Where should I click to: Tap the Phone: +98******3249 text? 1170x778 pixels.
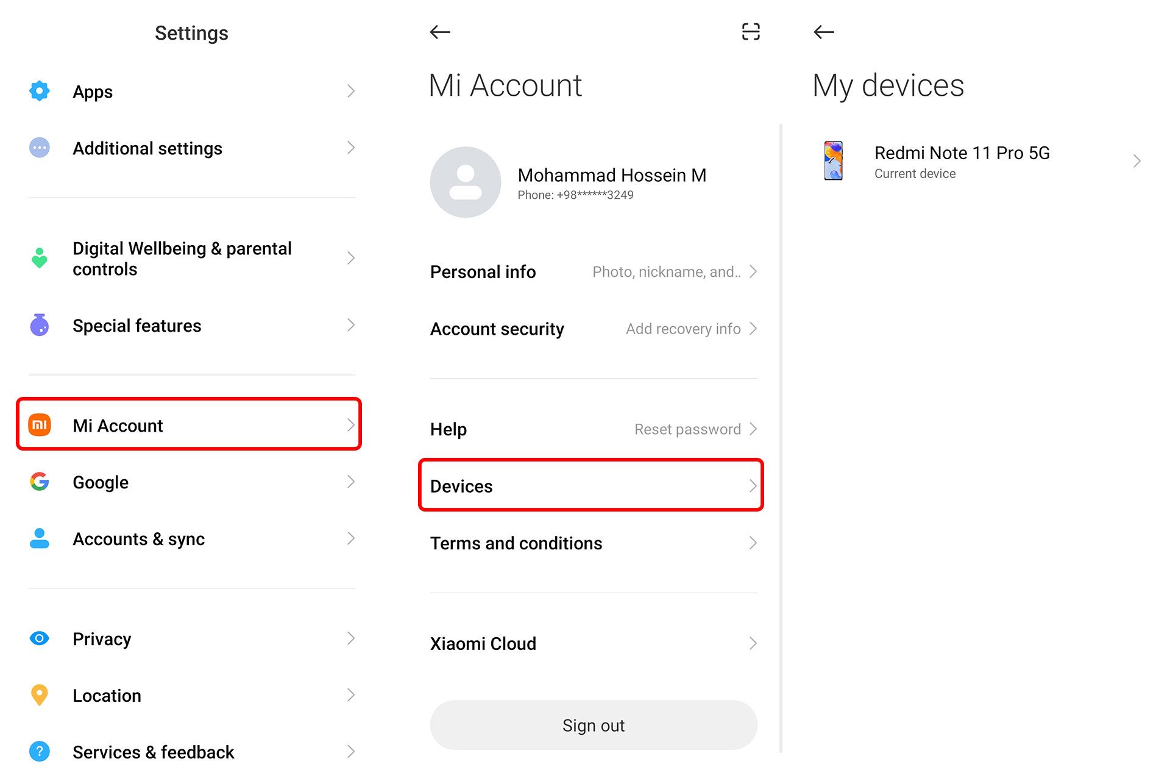pyautogui.click(x=575, y=195)
